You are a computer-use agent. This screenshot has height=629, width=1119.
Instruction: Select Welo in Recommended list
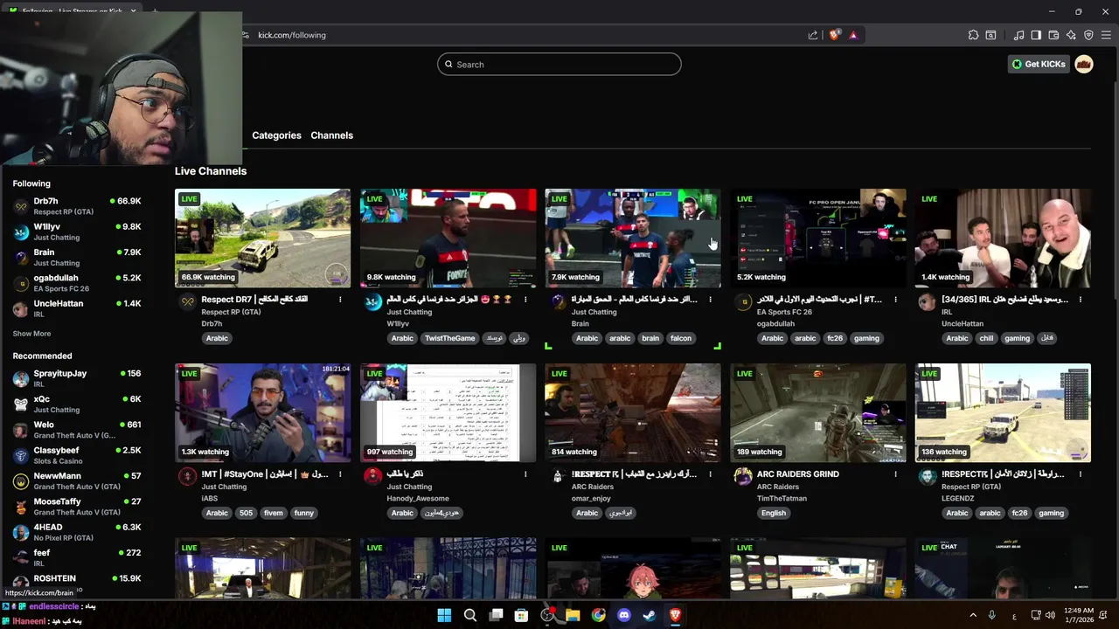coord(77,430)
